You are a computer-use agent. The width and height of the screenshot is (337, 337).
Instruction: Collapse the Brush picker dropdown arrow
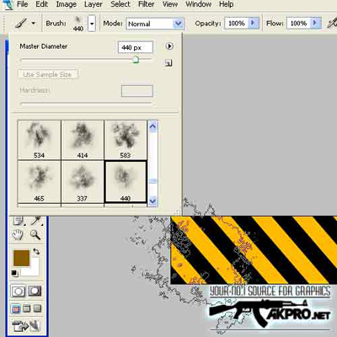(x=92, y=24)
